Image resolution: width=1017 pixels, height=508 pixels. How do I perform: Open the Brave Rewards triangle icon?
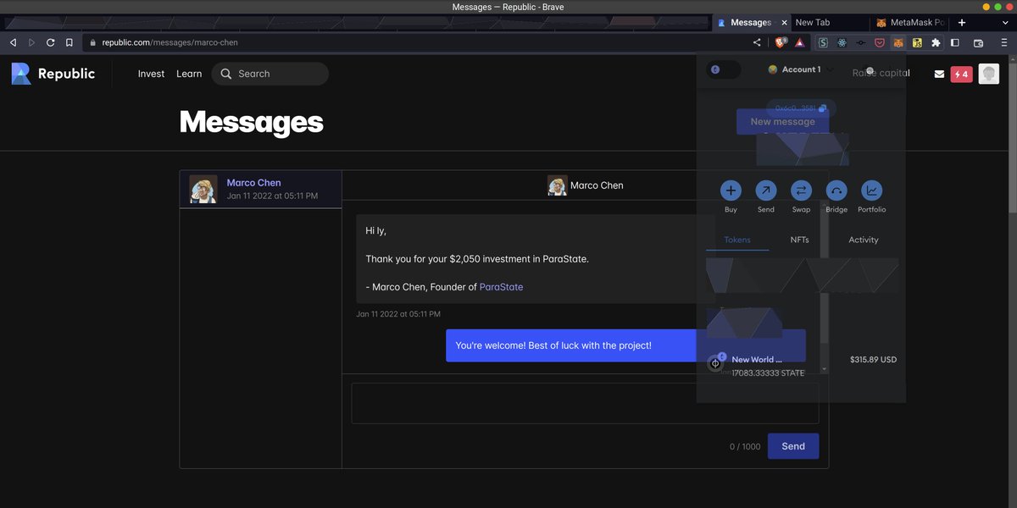[799, 42]
